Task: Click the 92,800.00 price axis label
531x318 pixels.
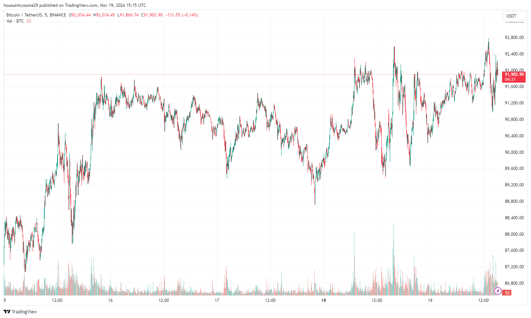Action: (514, 38)
